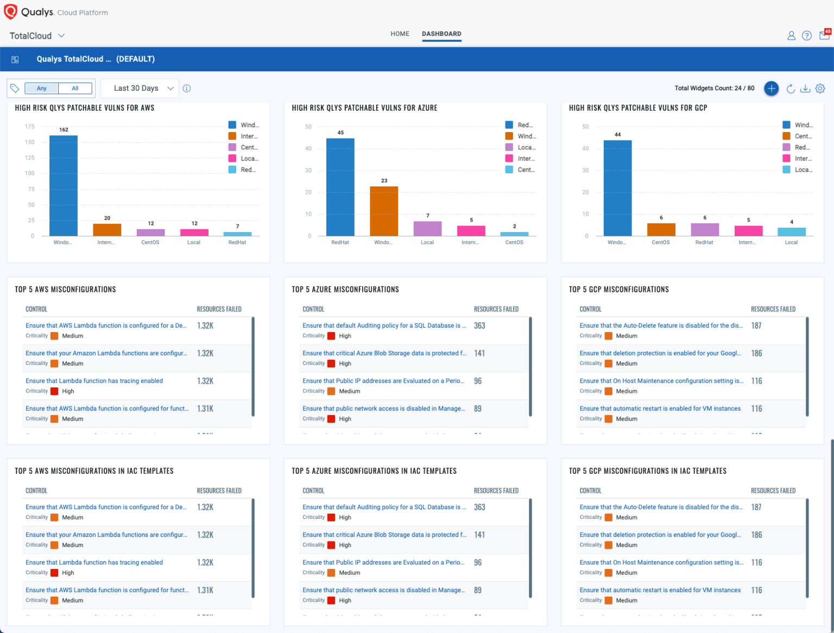
Task: Open the Last 30 Days dropdown
Action: (139, 88)
